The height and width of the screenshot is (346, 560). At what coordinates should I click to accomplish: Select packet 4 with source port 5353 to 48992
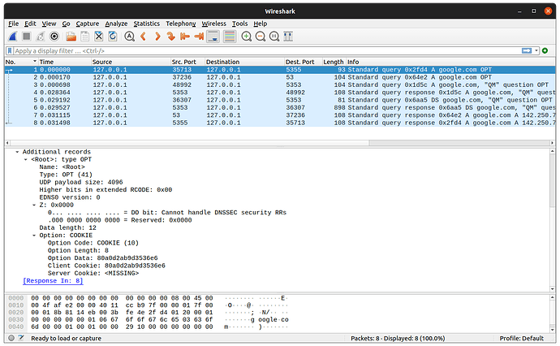280,93
